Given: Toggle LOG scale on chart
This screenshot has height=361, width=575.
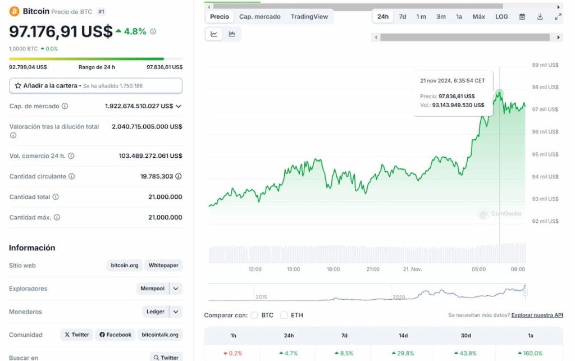Looking at the screenshot, I should pos(501,16).
